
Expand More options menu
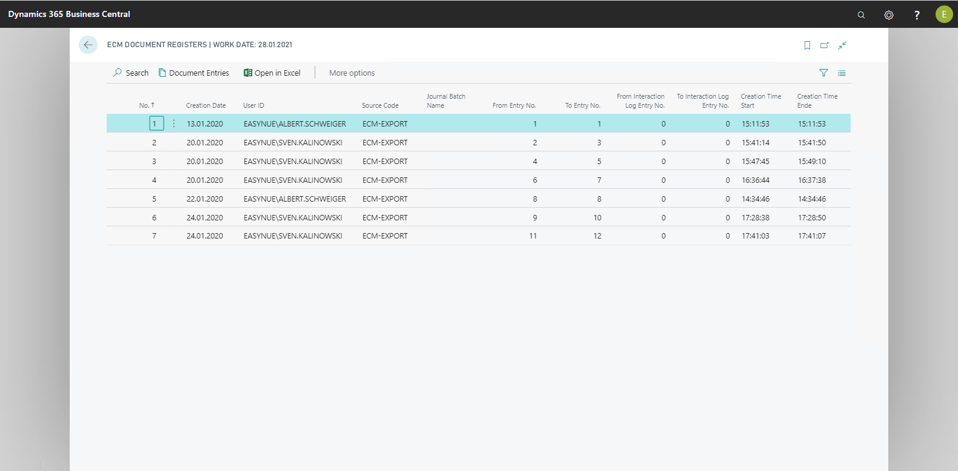pyautogui.click(x=352, y=73)
